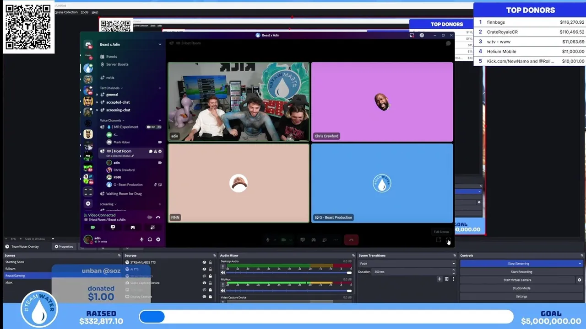Open Beast x Adin server dropdown

pos(160,44)
